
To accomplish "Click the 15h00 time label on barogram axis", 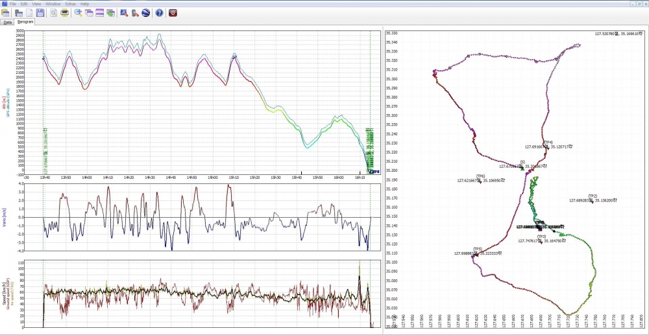I will pyautogui.click(x=212, y=177).
